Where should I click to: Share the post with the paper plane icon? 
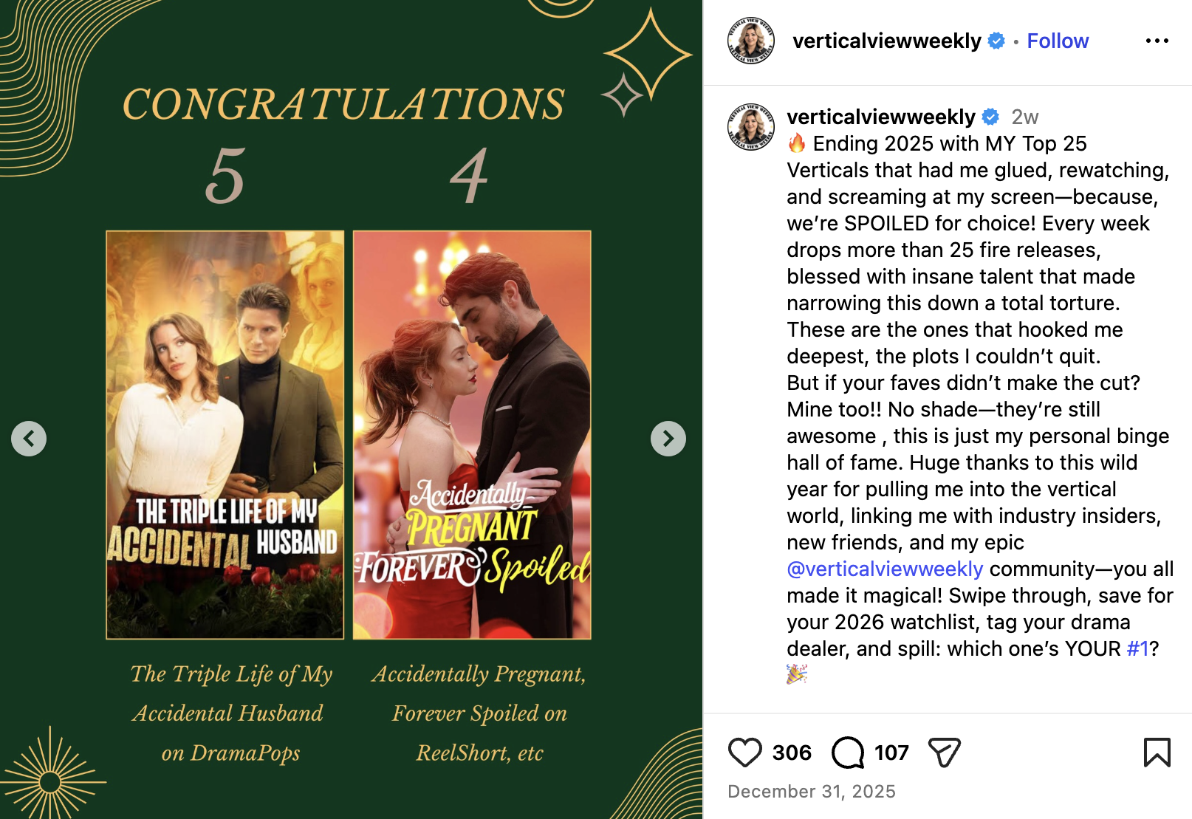coord(945,753)
